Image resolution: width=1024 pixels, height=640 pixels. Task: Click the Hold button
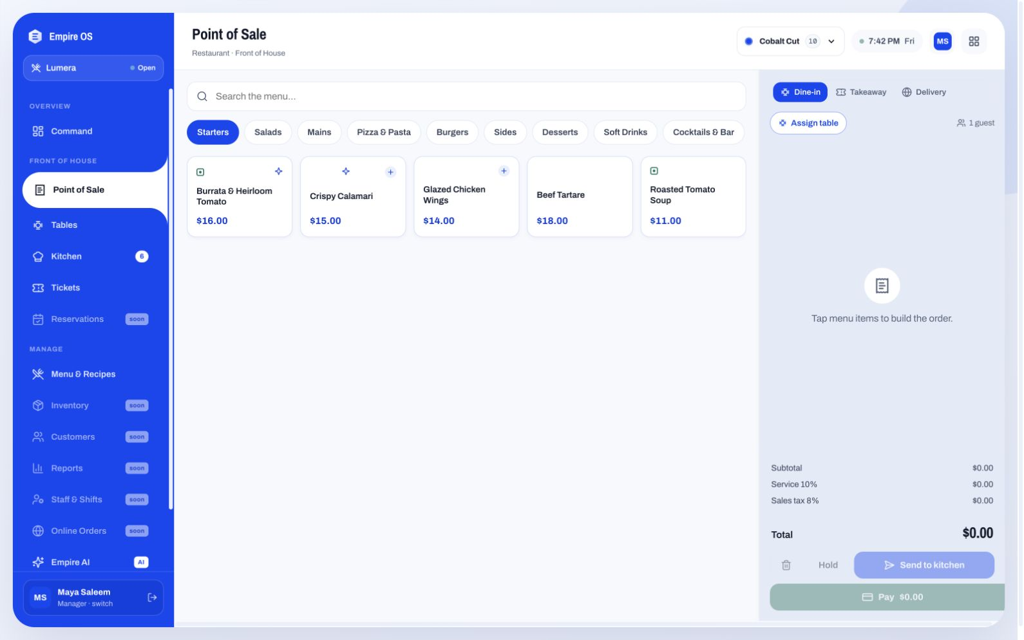coord(828,565)
